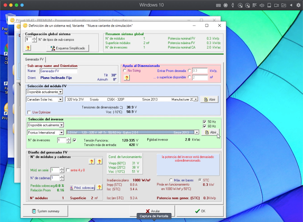This screenshot has width=303, height=222.
Task: Select STC radio button
Action: 200,180
